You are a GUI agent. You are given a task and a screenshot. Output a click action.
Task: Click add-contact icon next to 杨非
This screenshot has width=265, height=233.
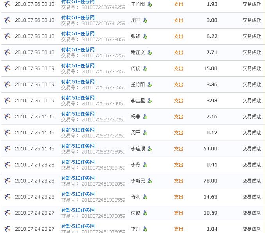[145, 117]
